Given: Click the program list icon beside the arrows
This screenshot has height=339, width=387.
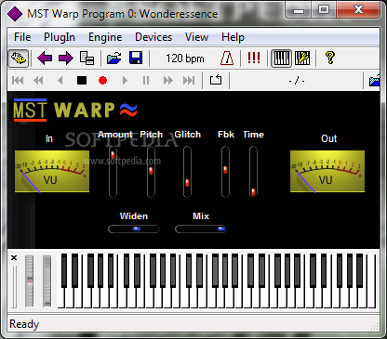Looking at the screenshot, I should [87, 59].
